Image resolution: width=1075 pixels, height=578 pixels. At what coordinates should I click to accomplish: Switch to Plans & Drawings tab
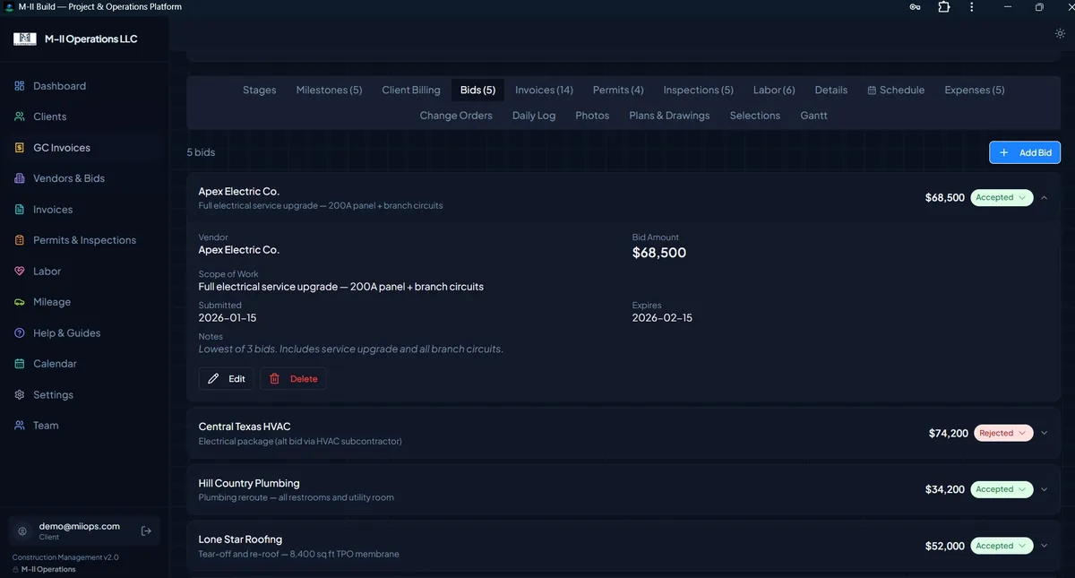pos(669,116)
